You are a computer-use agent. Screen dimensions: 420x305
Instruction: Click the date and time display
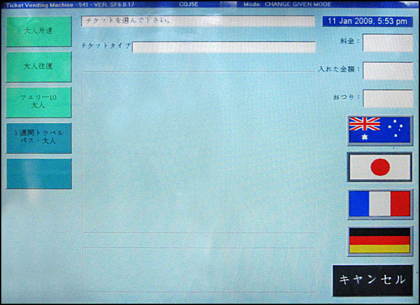click(x=367, y=21)
